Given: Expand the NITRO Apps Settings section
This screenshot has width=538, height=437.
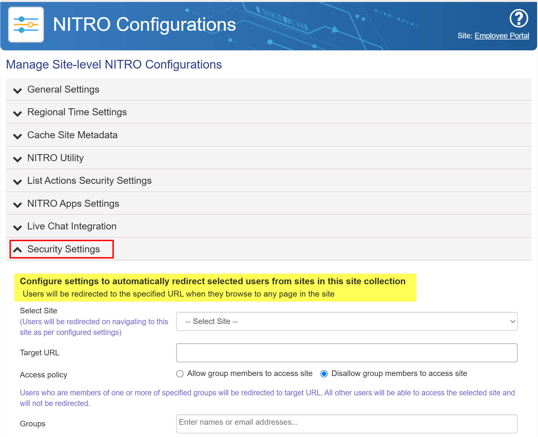Looking at the screenshot, I should point(73,204).
